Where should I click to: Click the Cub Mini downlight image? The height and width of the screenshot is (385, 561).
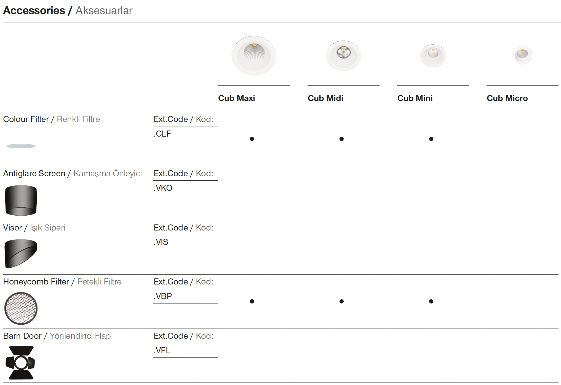(433, 56)
